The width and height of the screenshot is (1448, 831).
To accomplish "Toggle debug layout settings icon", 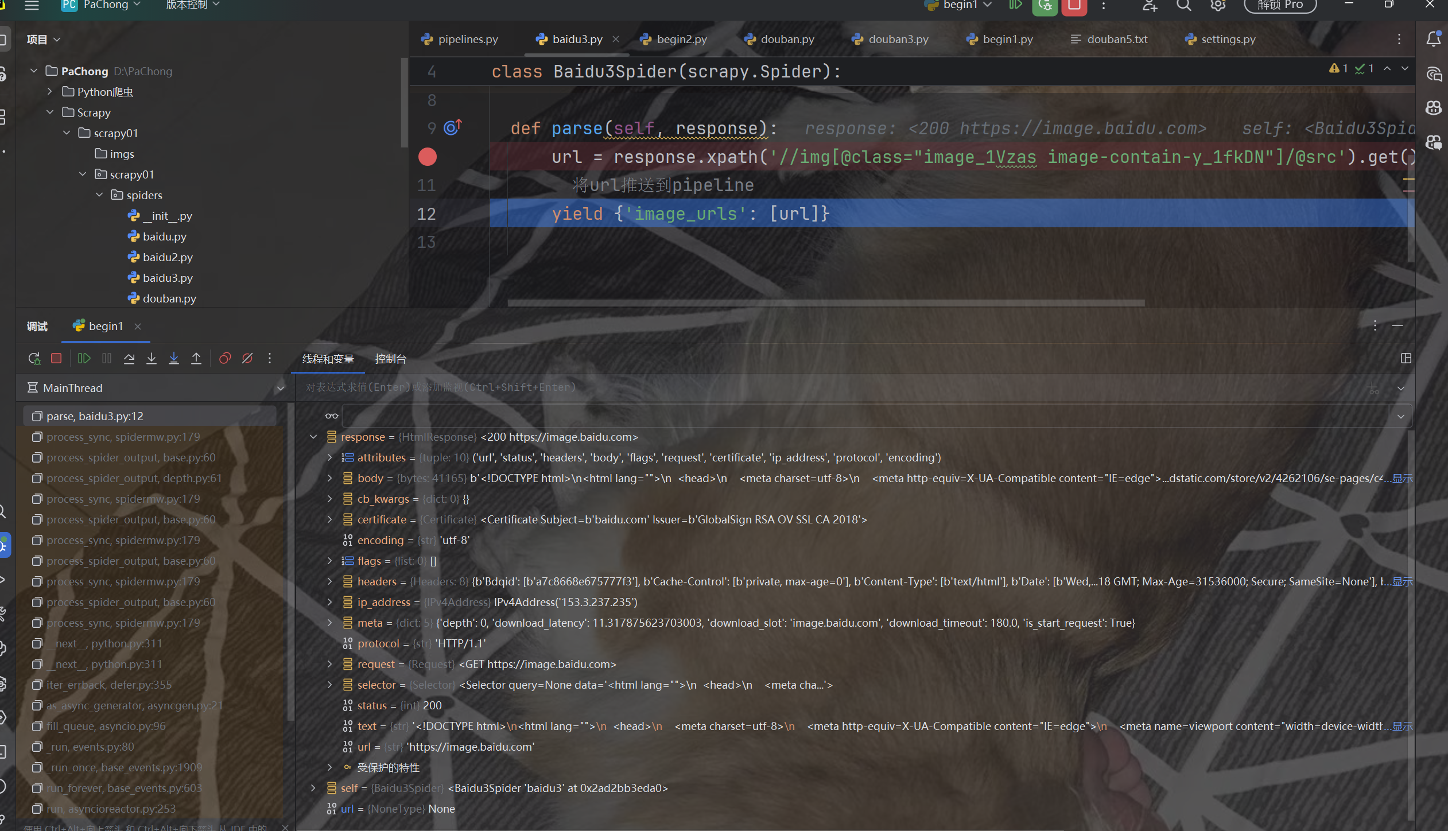I will coord(1406,359).
